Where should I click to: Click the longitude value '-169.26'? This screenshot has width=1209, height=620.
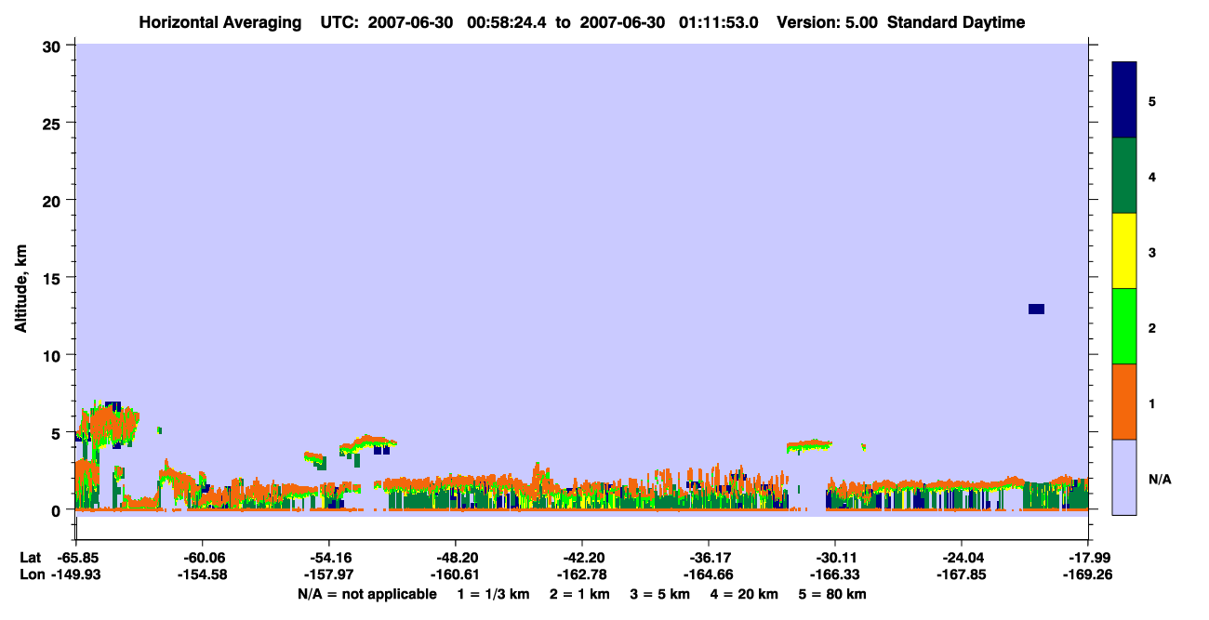click(x=1087, y=574)
